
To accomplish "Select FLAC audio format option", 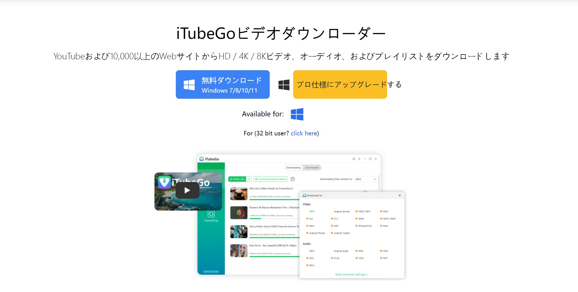I will pos(335,258).
